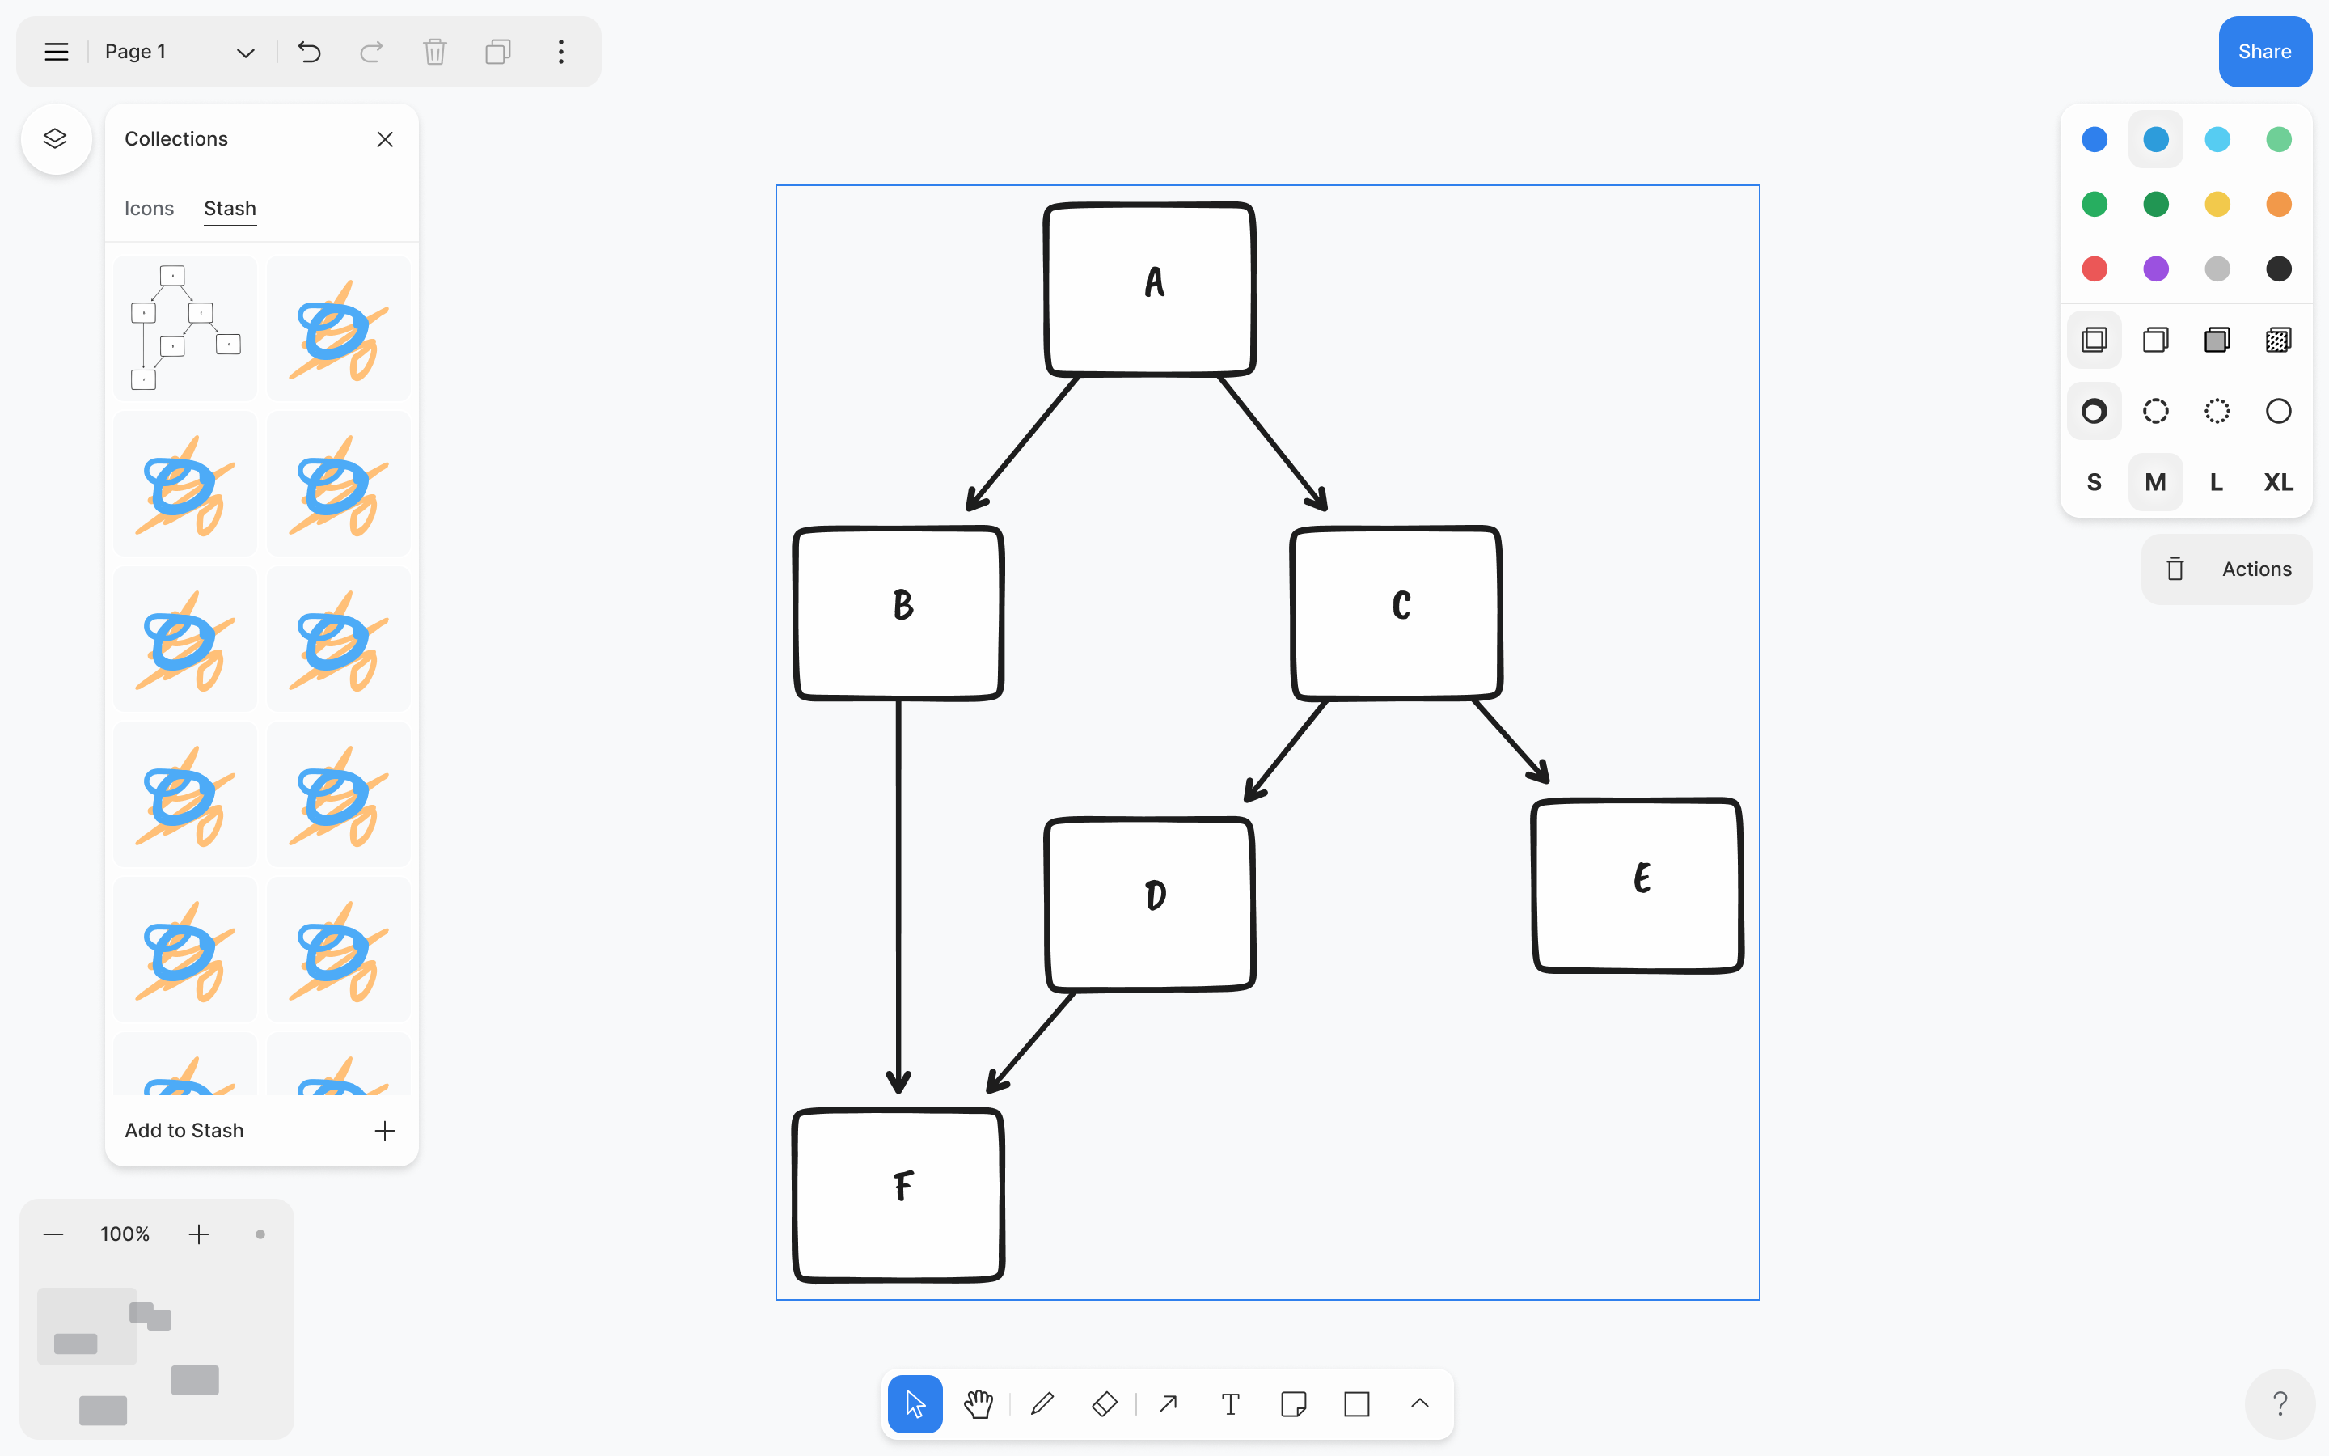Image resolution: width=2329 pixels, height=1456 pixels.
Task: Undo the last change
Action: click(x=309, y=52)
